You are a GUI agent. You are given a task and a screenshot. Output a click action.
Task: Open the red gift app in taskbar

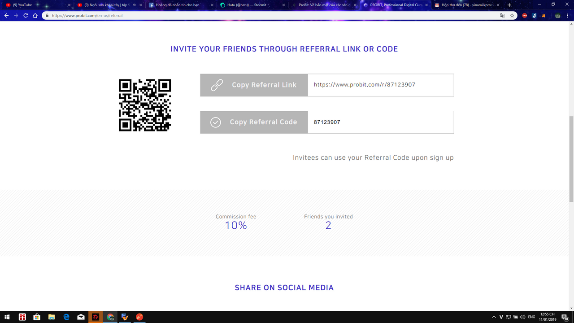pyautogui.click(x=22, y=317)
